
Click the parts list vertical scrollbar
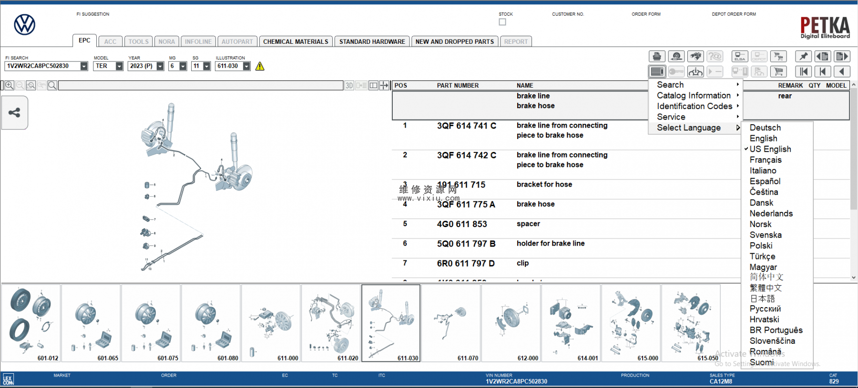point(854,149)
